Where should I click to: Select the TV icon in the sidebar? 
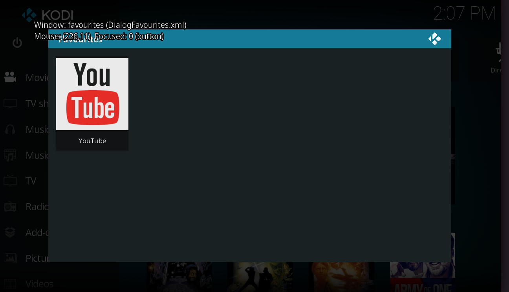[x=10, y=181]
